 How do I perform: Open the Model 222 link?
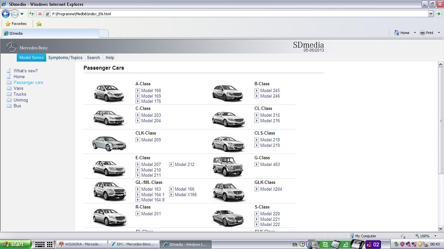(270, 224)
